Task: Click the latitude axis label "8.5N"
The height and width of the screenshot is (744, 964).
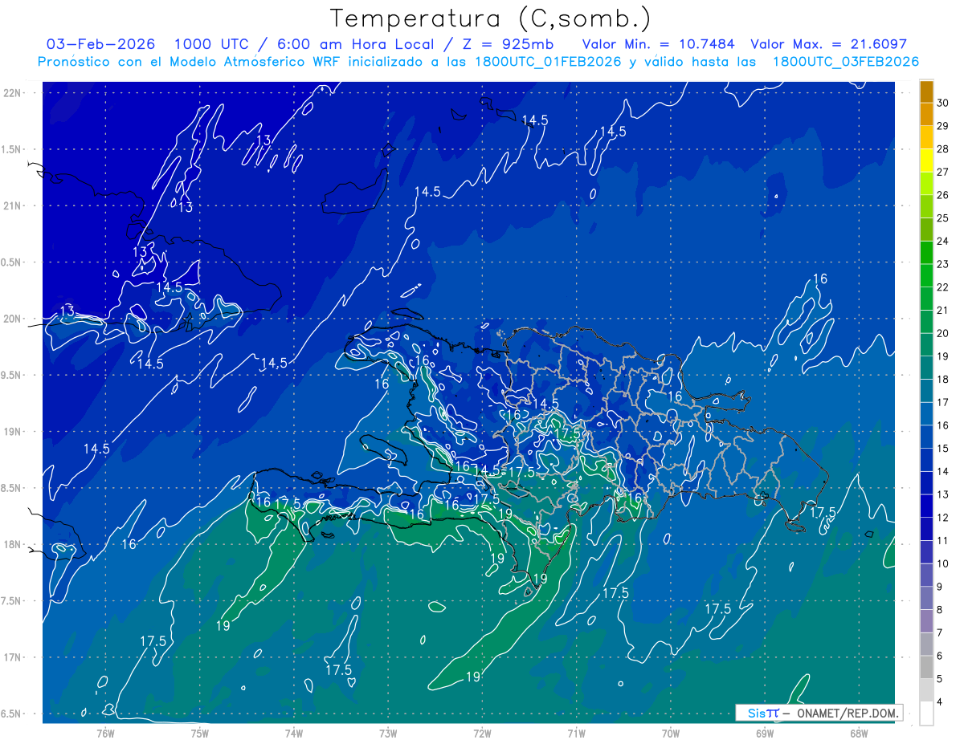Action: coord(13,489)
